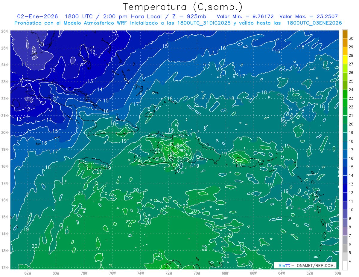Click the '30' label on the color scale
359x277 pixels.
coord(351,38)
